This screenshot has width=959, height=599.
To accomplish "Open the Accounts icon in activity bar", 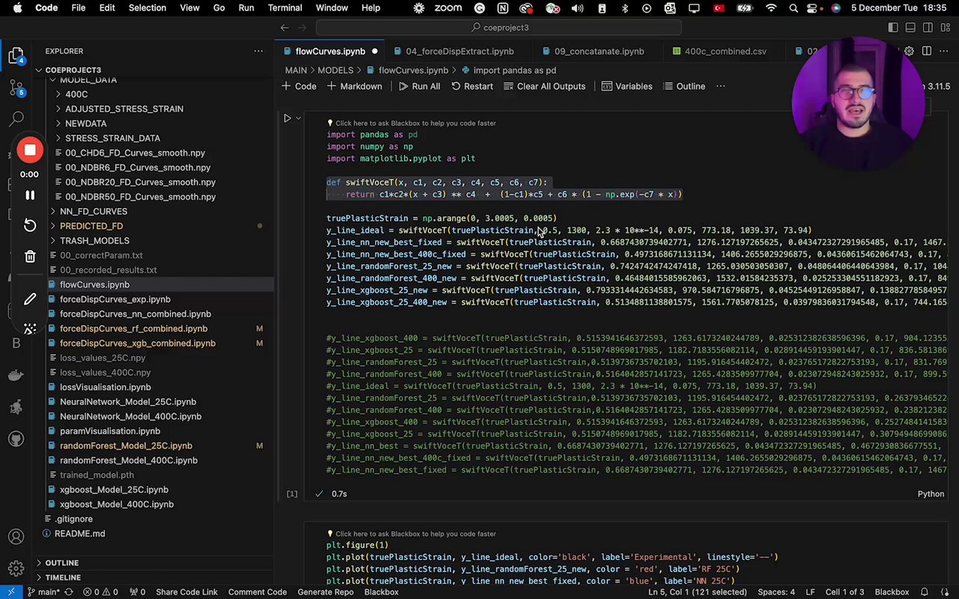I will (x=16, y=537).
